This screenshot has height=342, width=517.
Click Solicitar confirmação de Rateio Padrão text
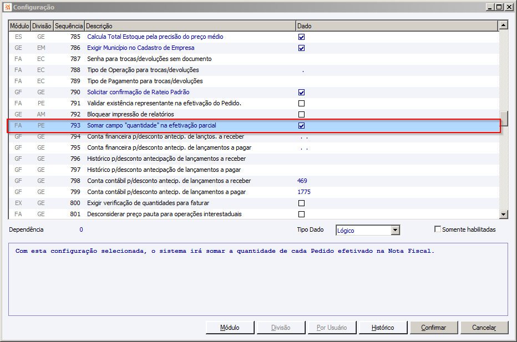tap(138, 92)
